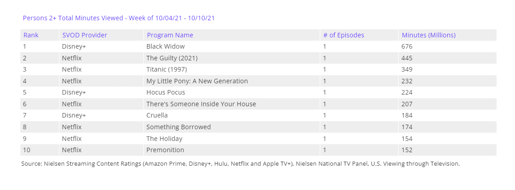Select the 445 minutes value
The width and height of the screenshot is (515, 190).
point(407,58)
